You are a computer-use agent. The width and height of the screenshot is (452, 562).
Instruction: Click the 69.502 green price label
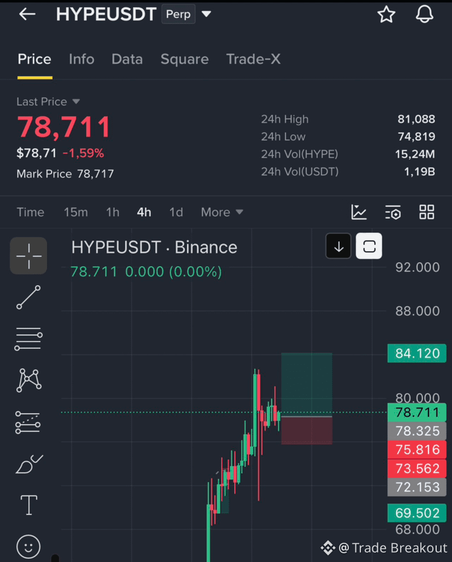click(x=417, y=513)
